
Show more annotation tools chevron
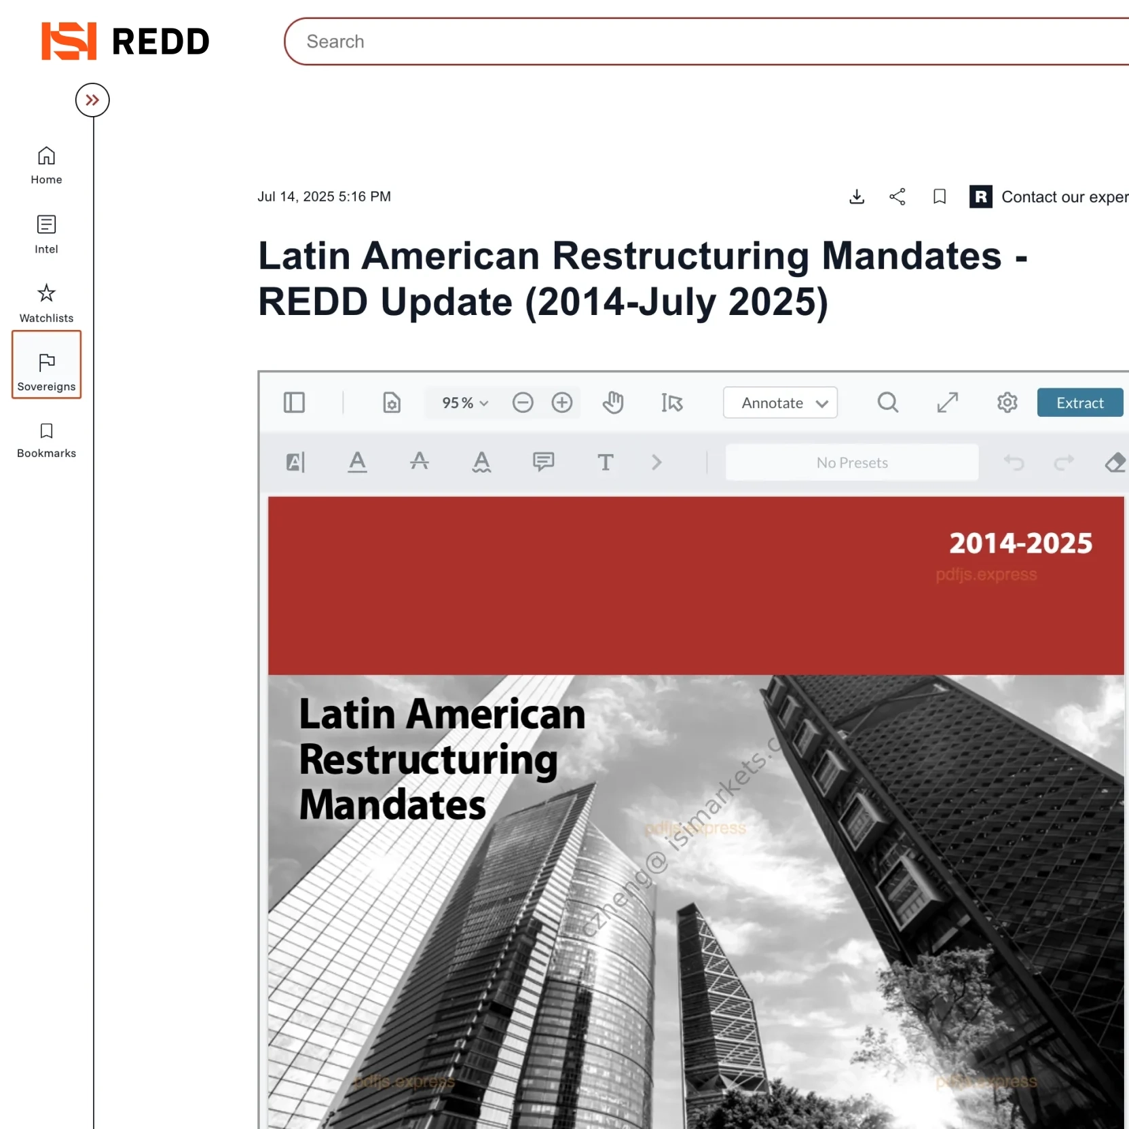tap(656, 462)
